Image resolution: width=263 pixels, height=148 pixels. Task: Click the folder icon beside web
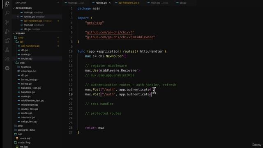point(17,63)
